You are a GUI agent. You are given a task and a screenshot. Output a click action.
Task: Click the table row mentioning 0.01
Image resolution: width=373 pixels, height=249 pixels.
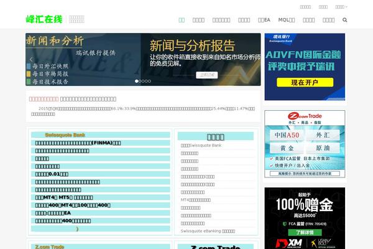tap(100, 174)
